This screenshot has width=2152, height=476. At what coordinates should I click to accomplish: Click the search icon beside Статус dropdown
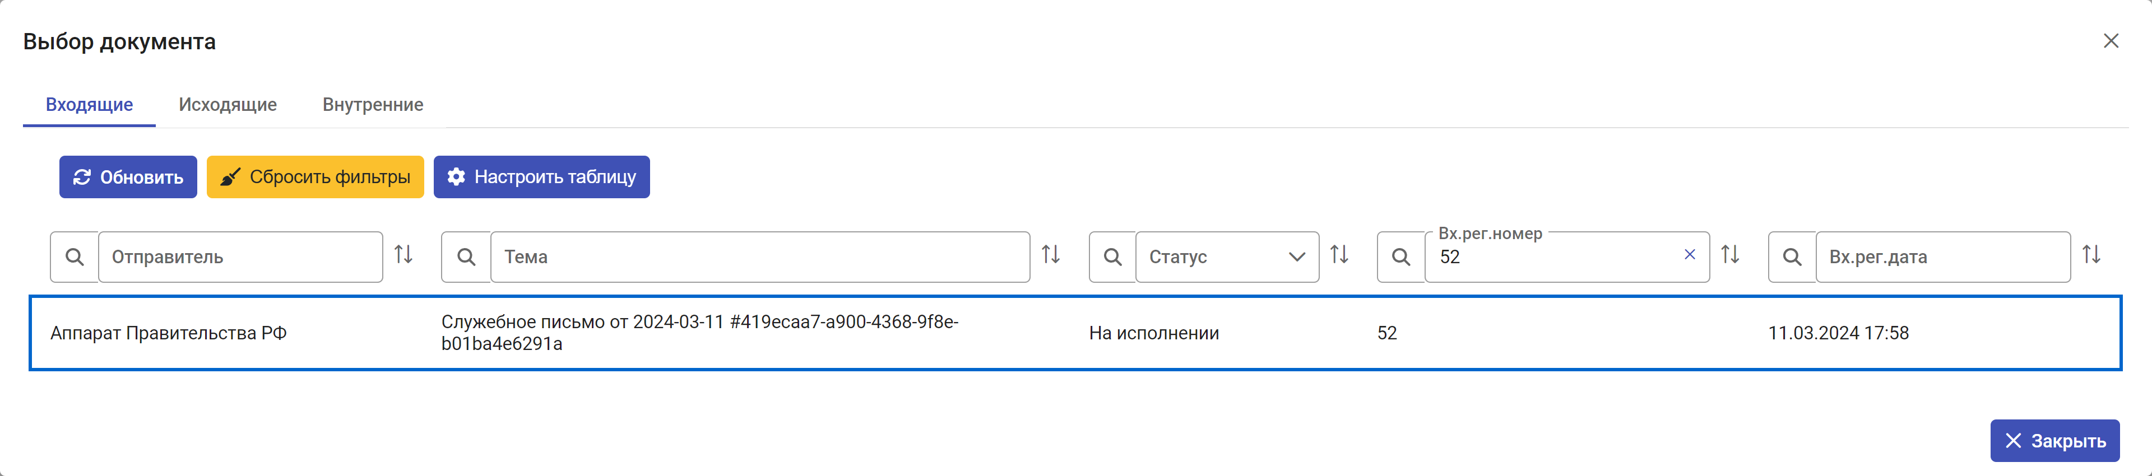tap(1113, 257)
